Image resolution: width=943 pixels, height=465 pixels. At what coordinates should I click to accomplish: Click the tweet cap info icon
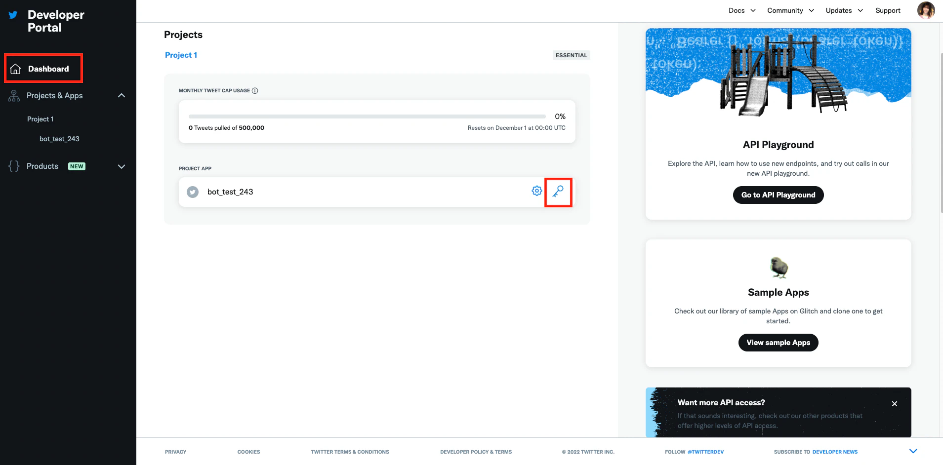pos(255,91)
